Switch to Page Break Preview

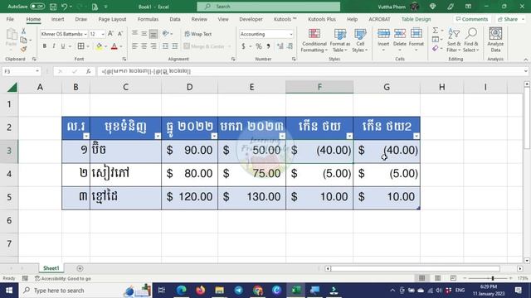(453, 278)
